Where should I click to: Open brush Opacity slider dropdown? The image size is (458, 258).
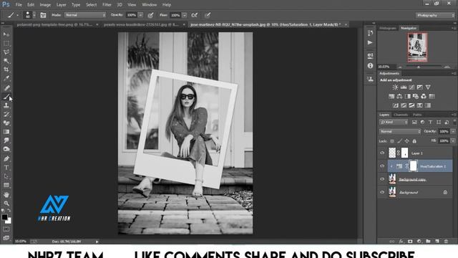coord(140,15)
